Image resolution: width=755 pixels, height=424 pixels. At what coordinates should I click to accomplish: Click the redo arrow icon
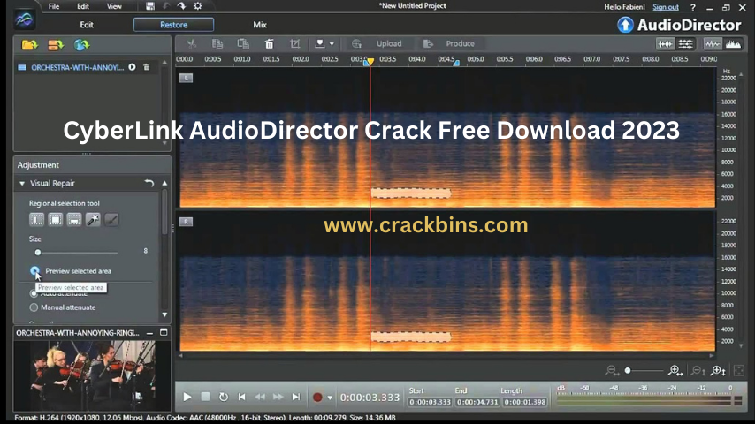pos(181,6)
